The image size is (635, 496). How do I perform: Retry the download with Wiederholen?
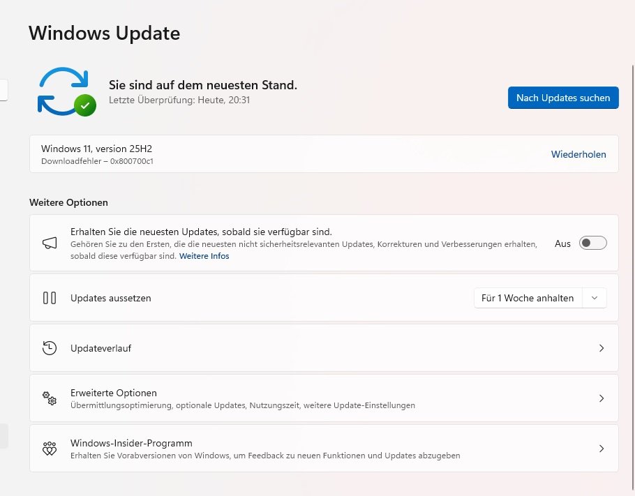tap(578, 154)
